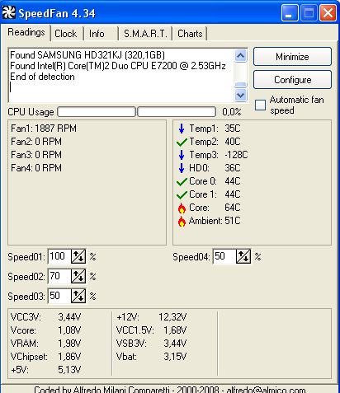The width and height of the screenshot is (340, 393).
Task: Click the green checkmark beside Core 0
Action: tap(182, 181)
